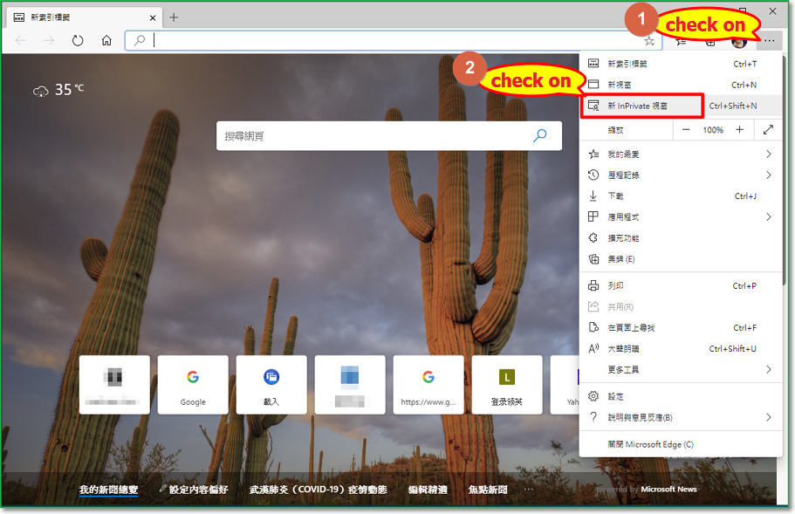Open 設定內容偏好 at page bottom
This screenshot has width=795, height=514.
click(196, 490)
